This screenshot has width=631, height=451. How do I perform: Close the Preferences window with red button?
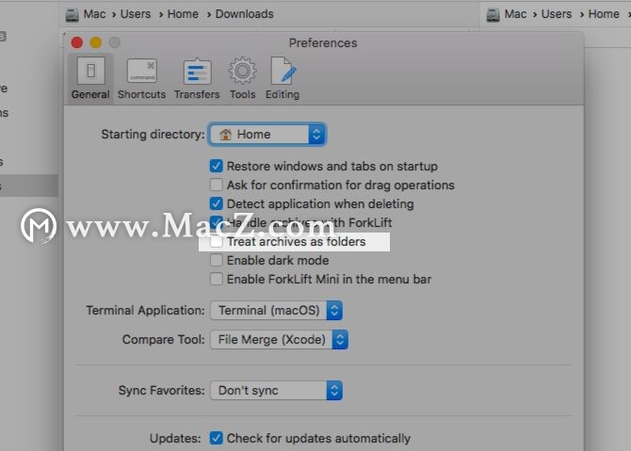point(77,42)
